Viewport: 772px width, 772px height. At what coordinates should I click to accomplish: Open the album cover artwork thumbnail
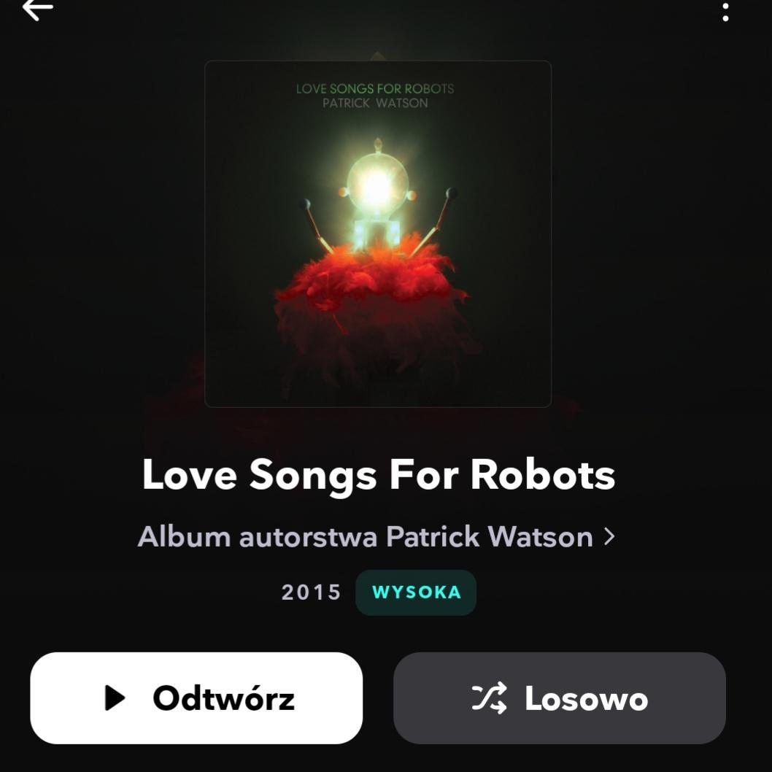coord(378,234)
